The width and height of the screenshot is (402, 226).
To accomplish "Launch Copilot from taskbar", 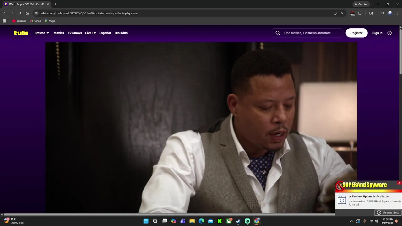I will click(x=174, y=221).
